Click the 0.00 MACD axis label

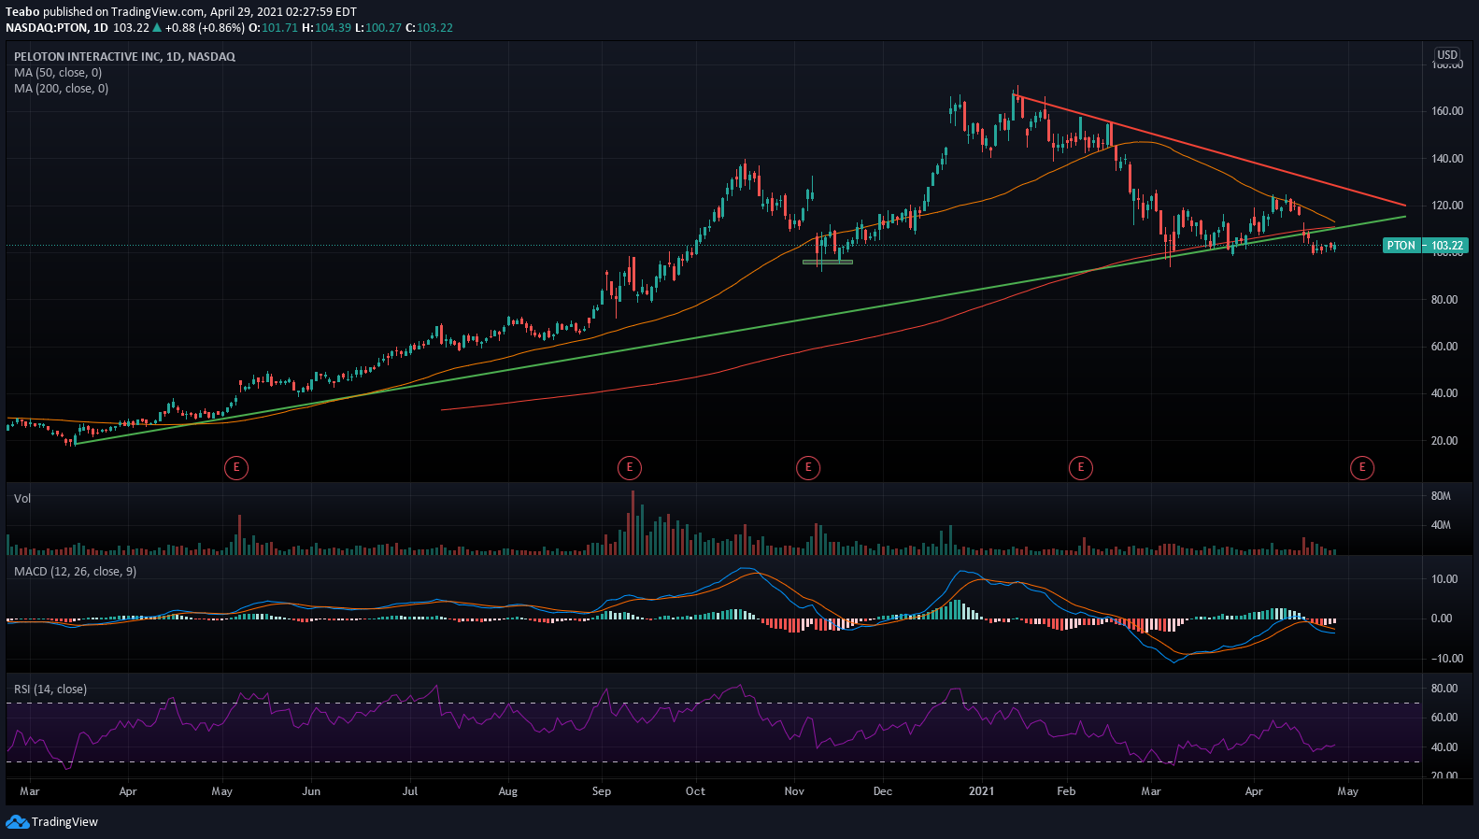pos(1442,619)
